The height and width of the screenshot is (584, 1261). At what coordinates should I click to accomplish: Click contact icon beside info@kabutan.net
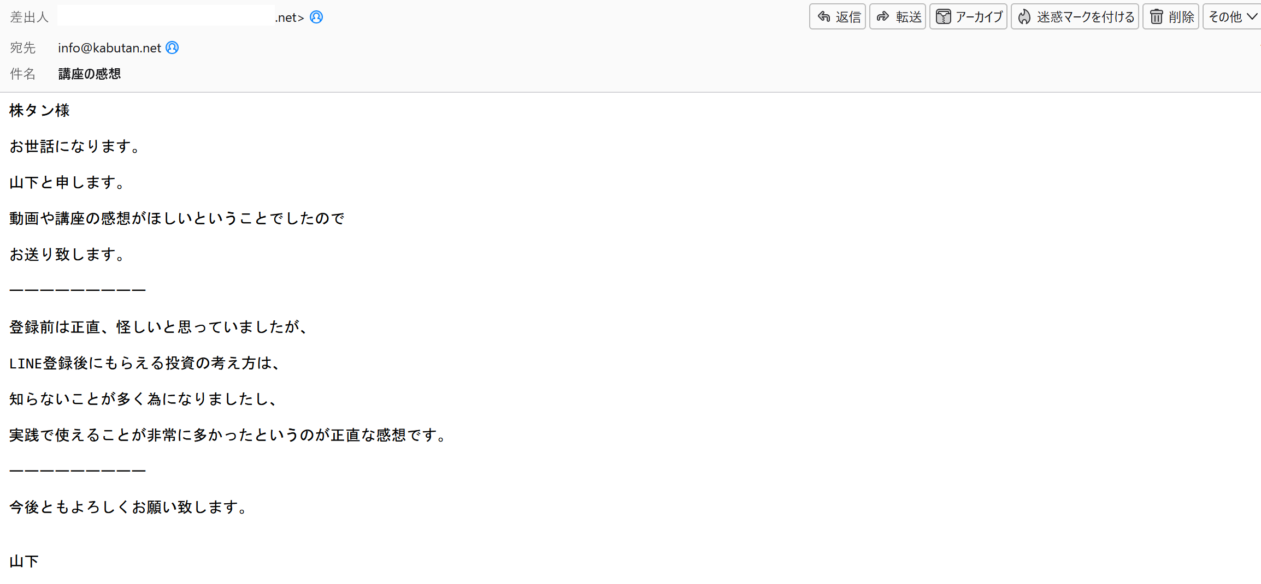pyautogui.click(x=172, y=48)
